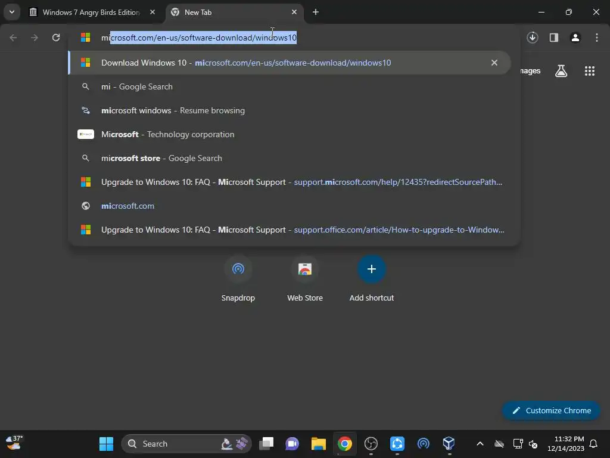Click the taskbar Search box
610x458 pixels.
pyautogui.click(x=186, y=444)
